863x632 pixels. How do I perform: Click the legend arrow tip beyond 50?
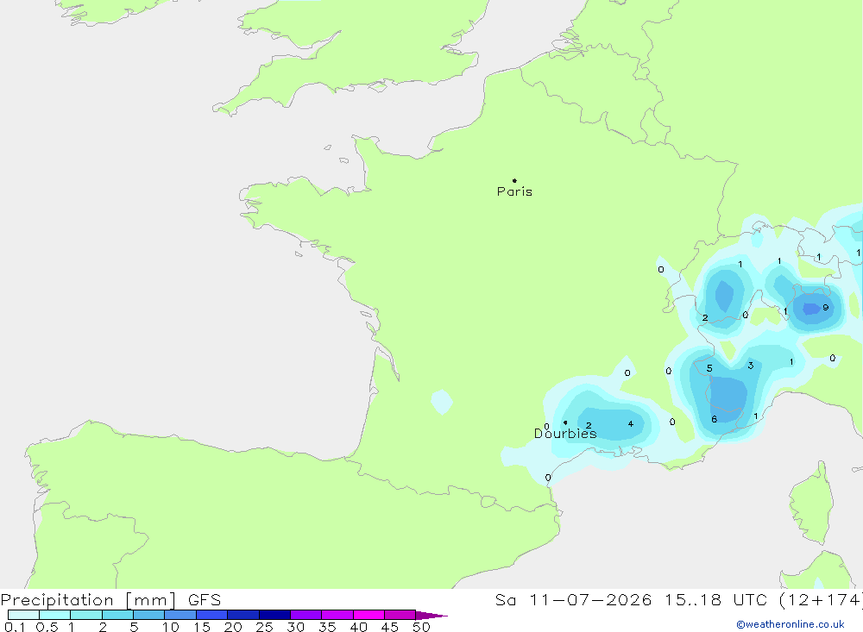click(431, 615)
